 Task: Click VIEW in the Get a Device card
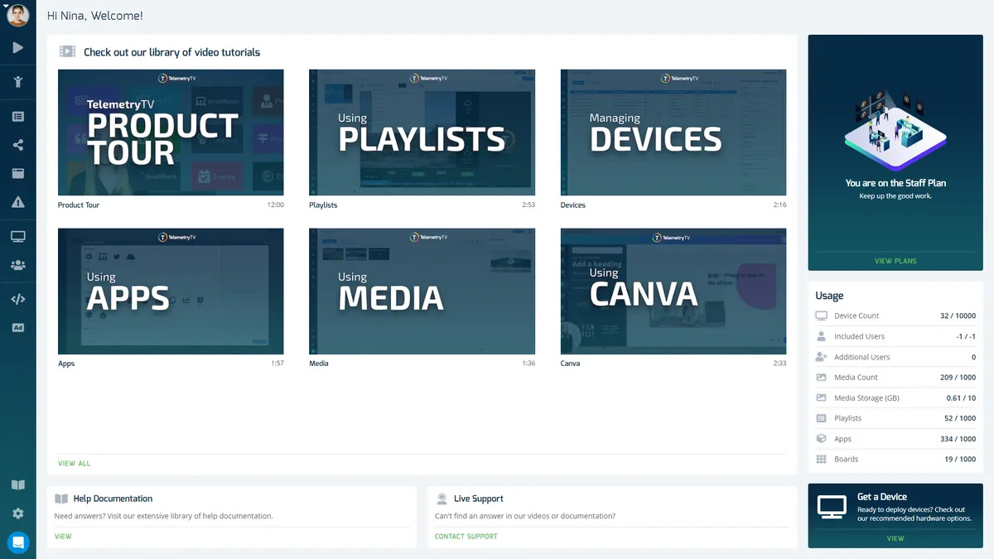click(x=895, y=538)
